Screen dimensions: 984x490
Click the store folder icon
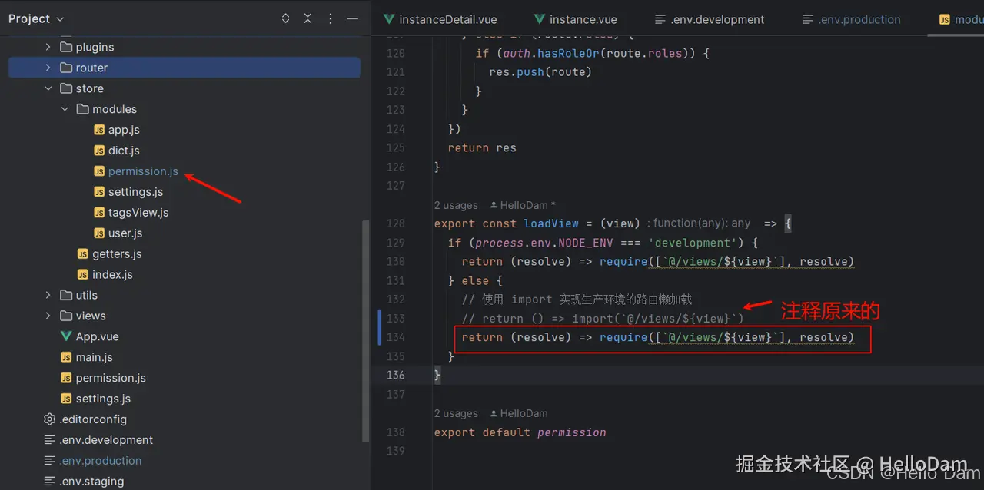(x=66, y=88)
